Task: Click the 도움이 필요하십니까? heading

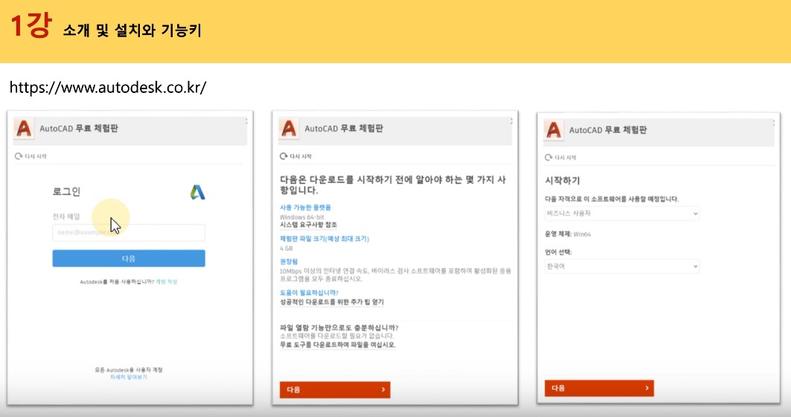Action: 310,293
